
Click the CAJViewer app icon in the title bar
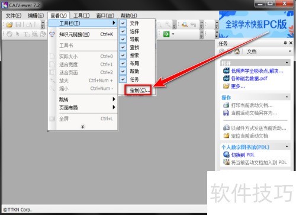pyautogui.click(x=4, y=5)
